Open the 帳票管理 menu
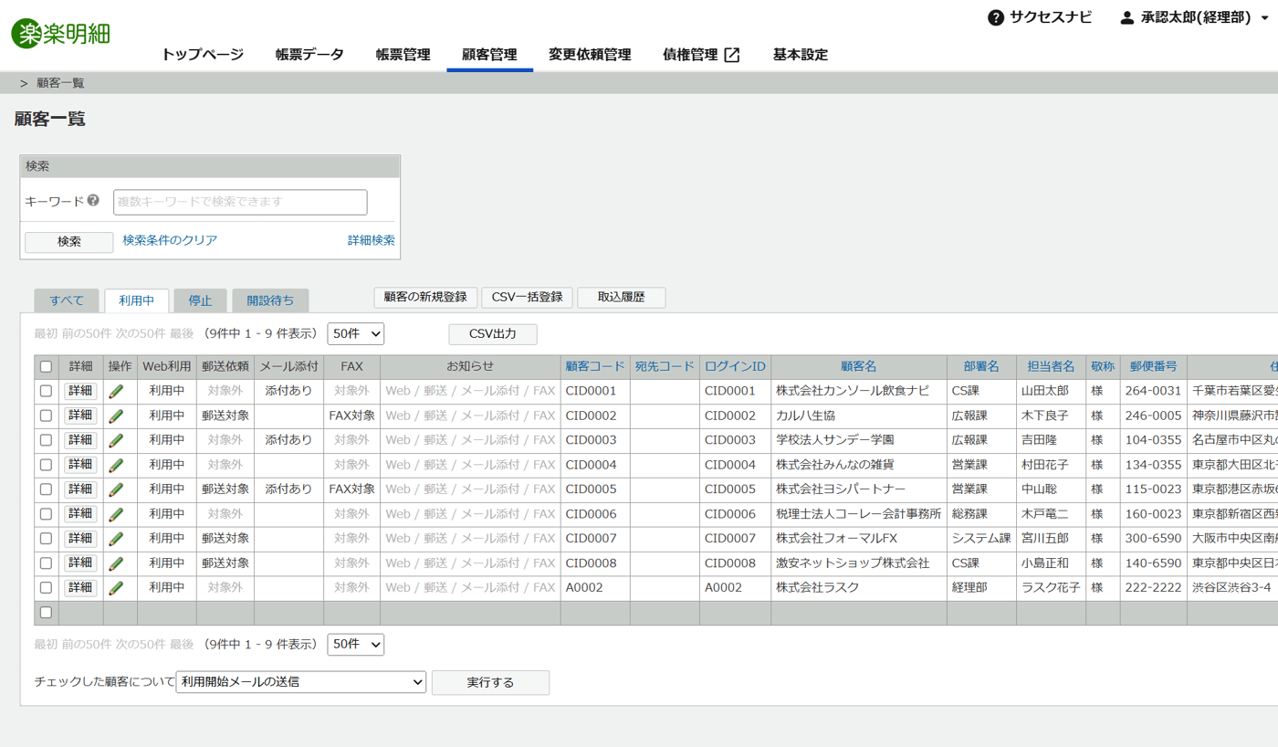Viewport: 1278px width, 747px height. point(403,55)
